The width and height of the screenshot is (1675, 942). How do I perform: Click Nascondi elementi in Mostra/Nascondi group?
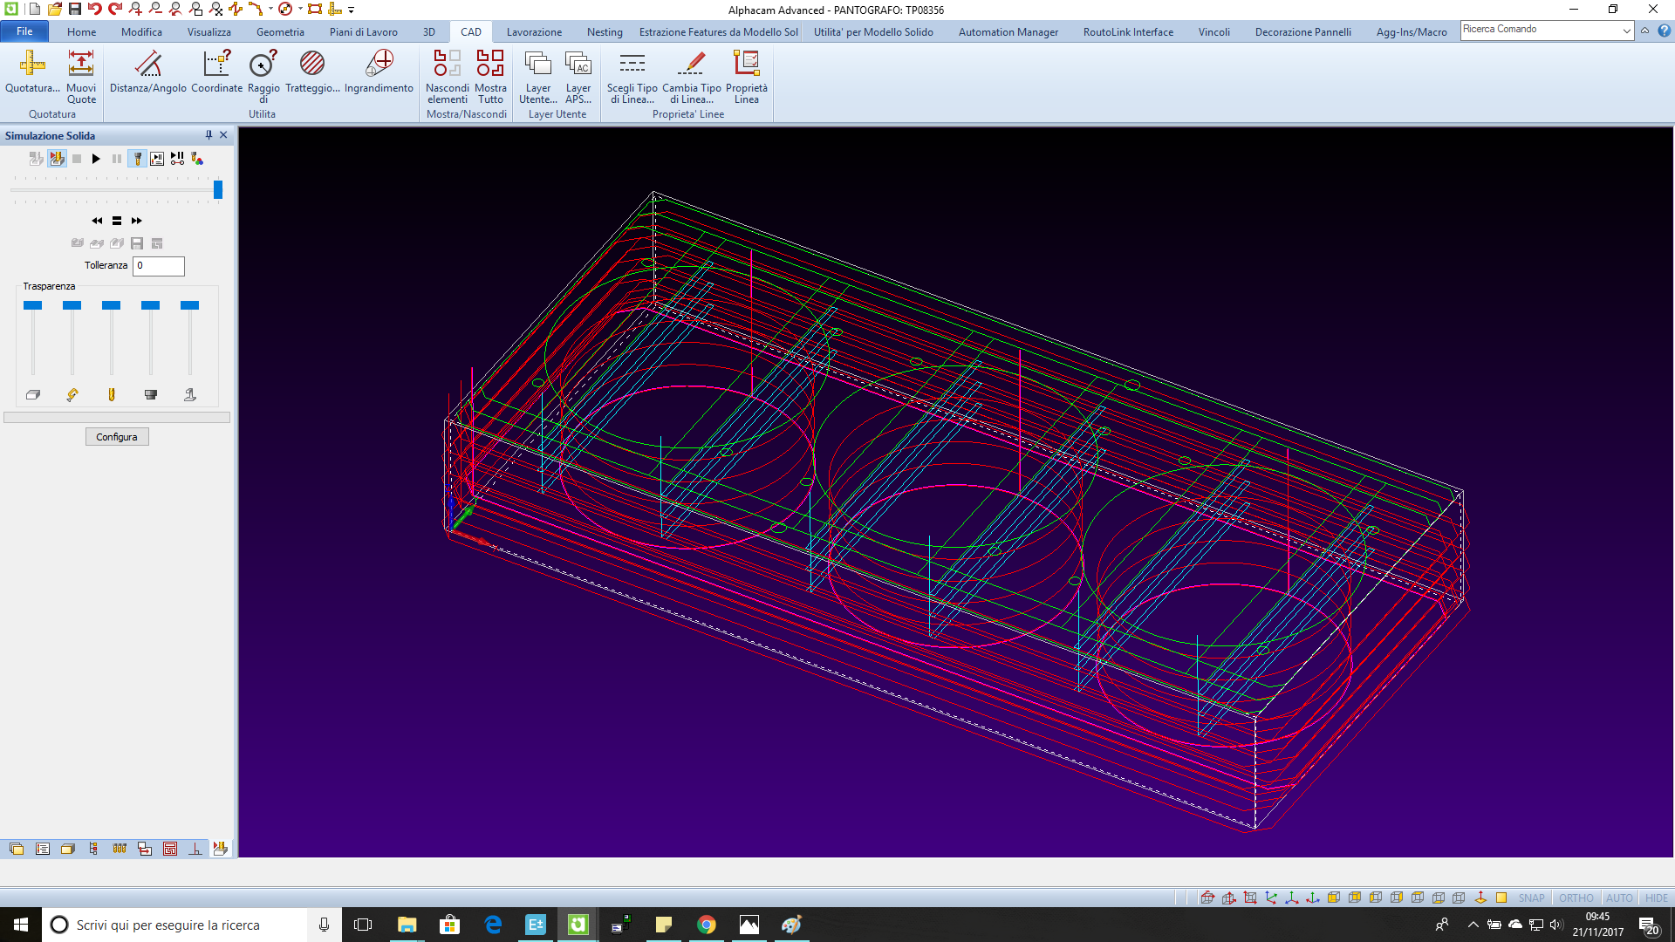click(x=448, y=78)
